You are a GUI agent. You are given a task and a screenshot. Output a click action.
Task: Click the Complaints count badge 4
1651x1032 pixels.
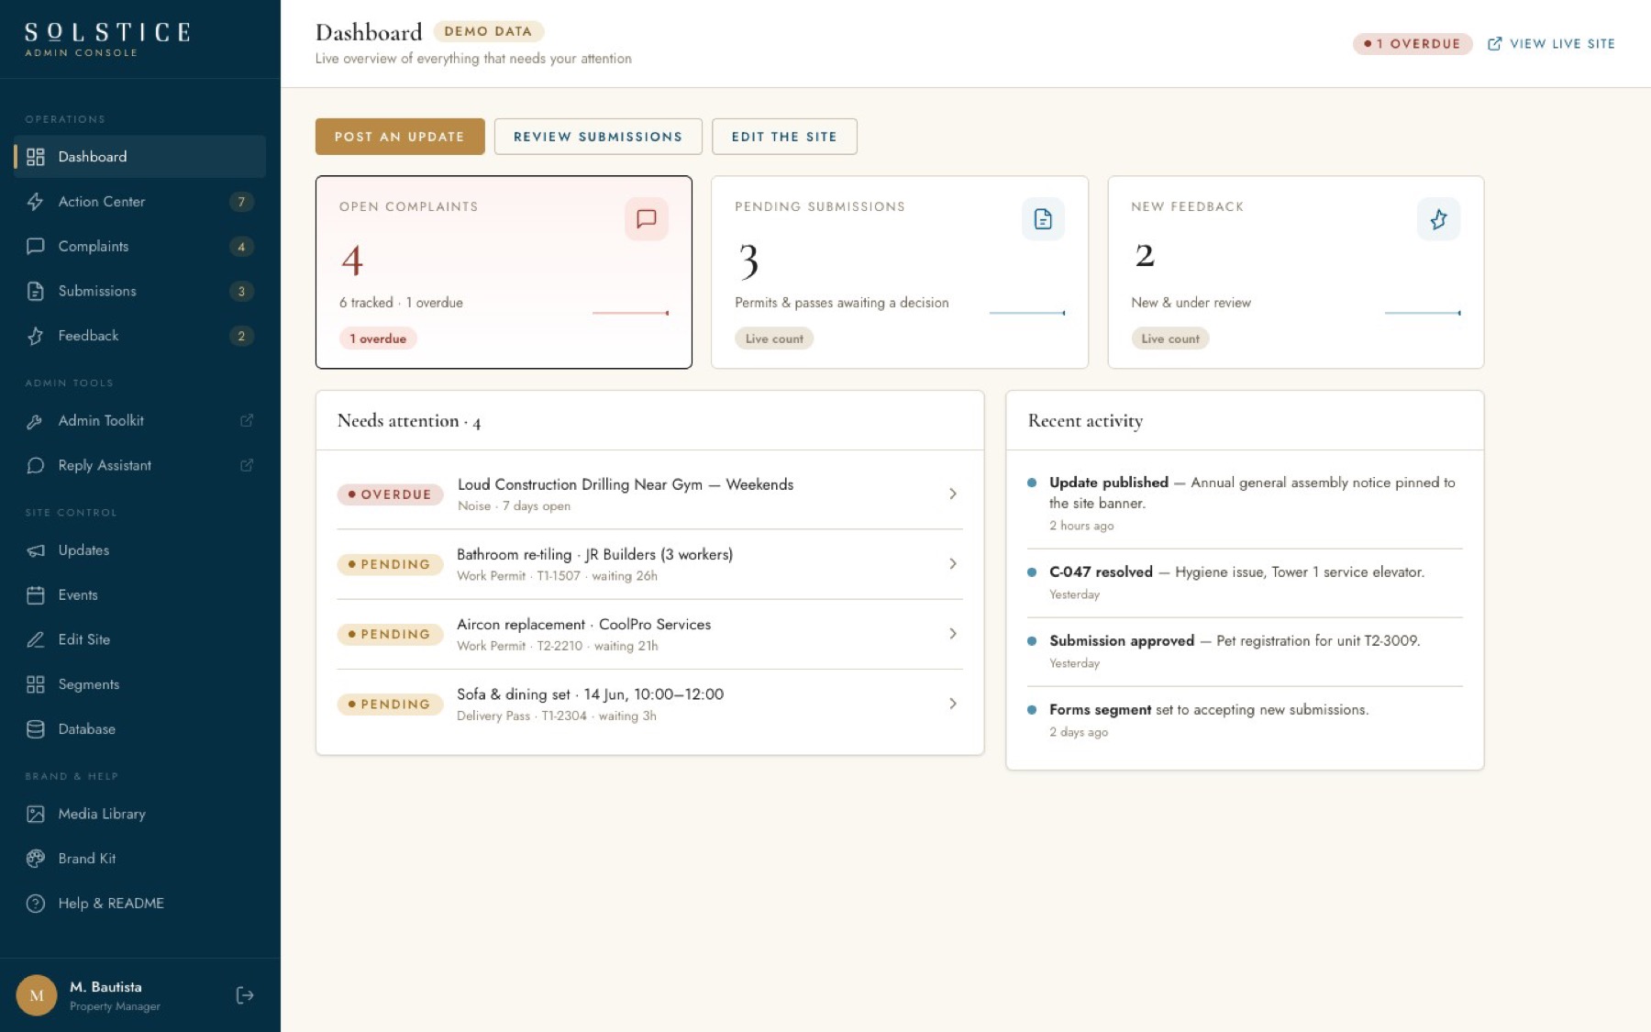tap(241, 246)
